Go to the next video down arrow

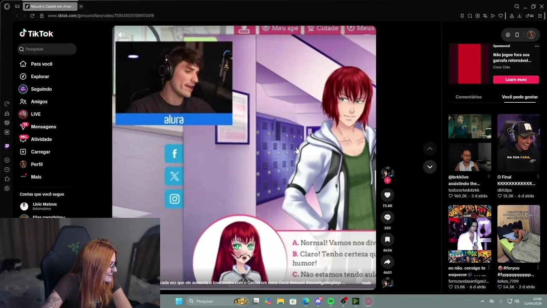[430, 167]
